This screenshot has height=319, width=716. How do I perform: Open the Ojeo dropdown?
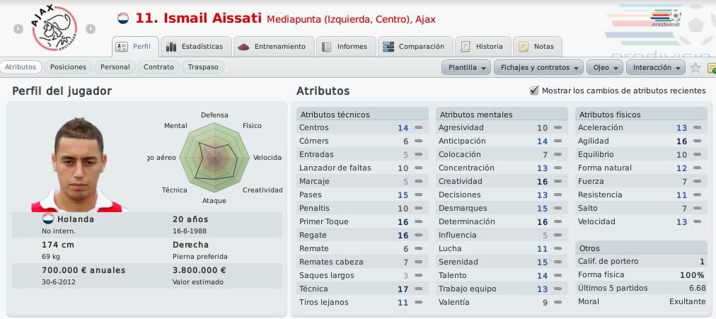click(x=605, y=67)
